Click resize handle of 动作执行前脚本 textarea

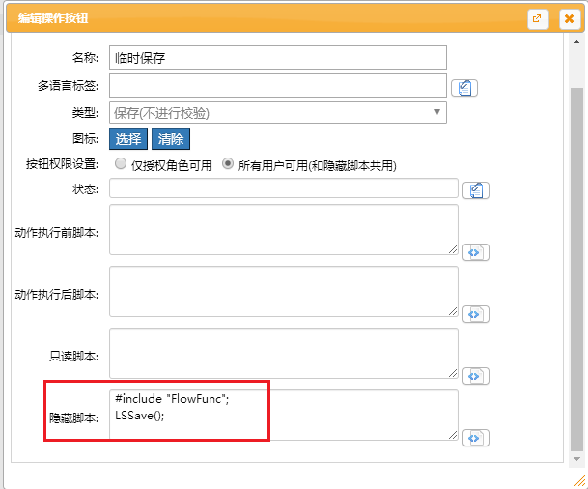click(x=453, y=249)
